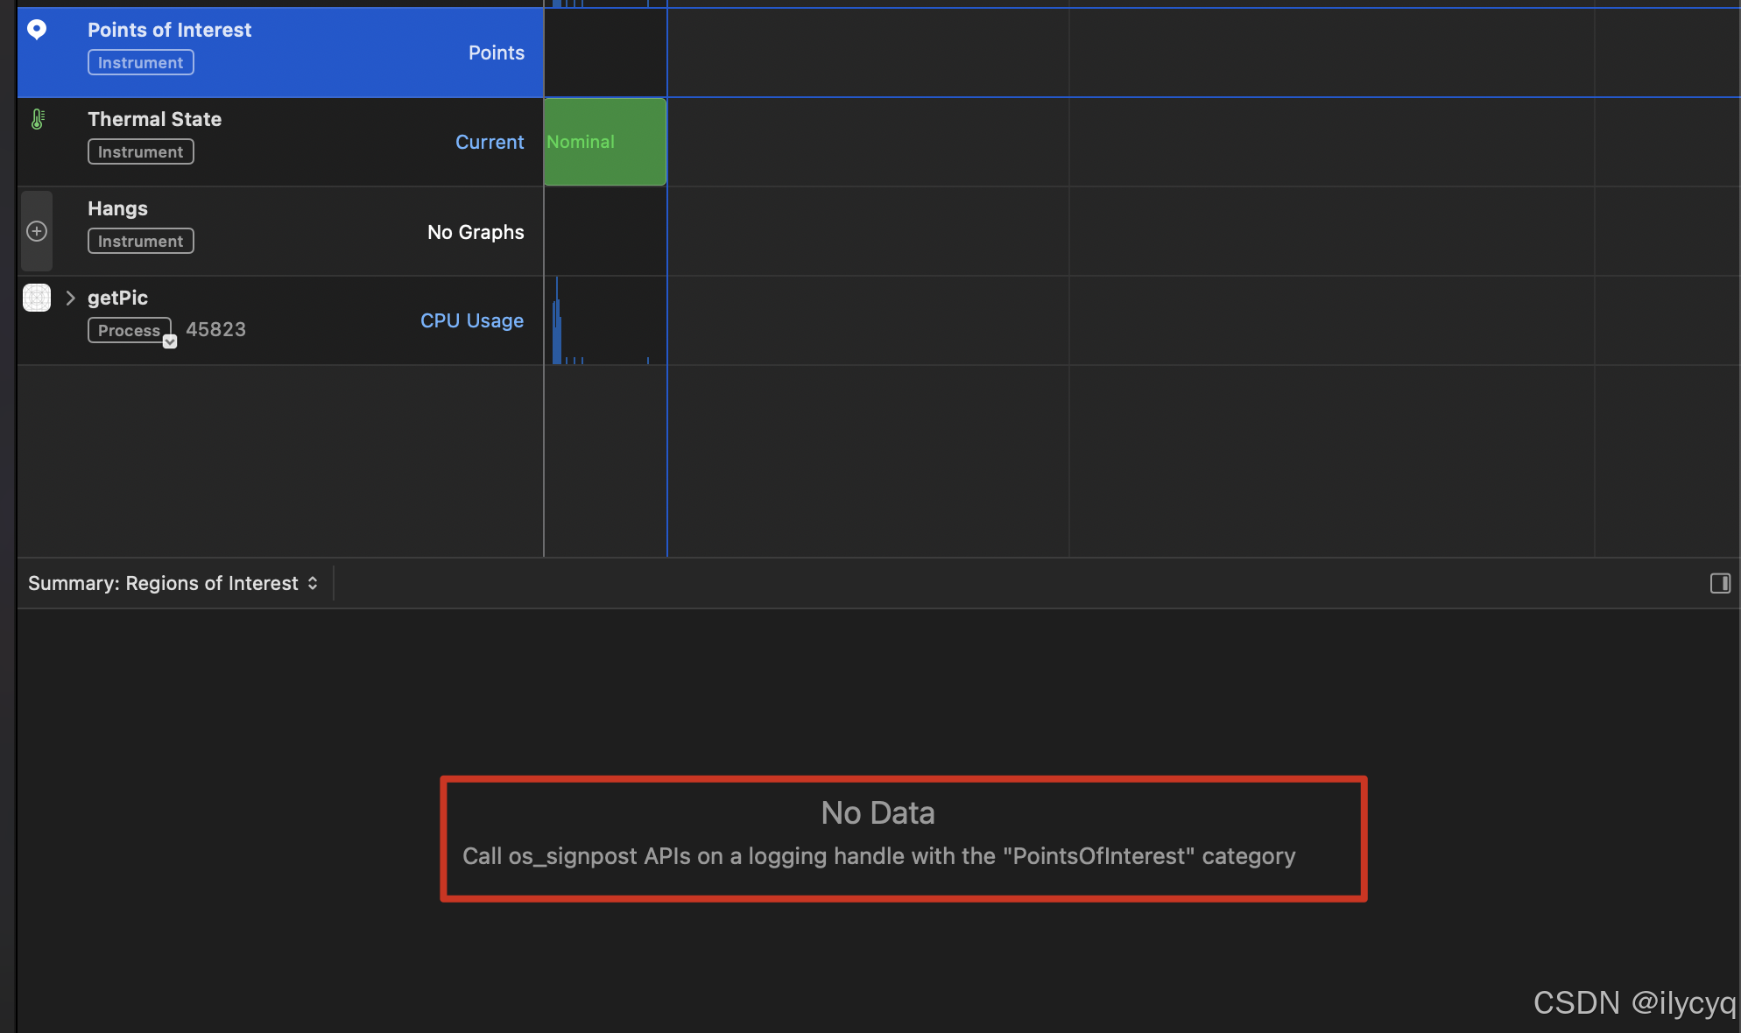Toggle the detail sidebar panel icon
This screenshot has height=1033, width=1741.
click(x=1720, y=583)
